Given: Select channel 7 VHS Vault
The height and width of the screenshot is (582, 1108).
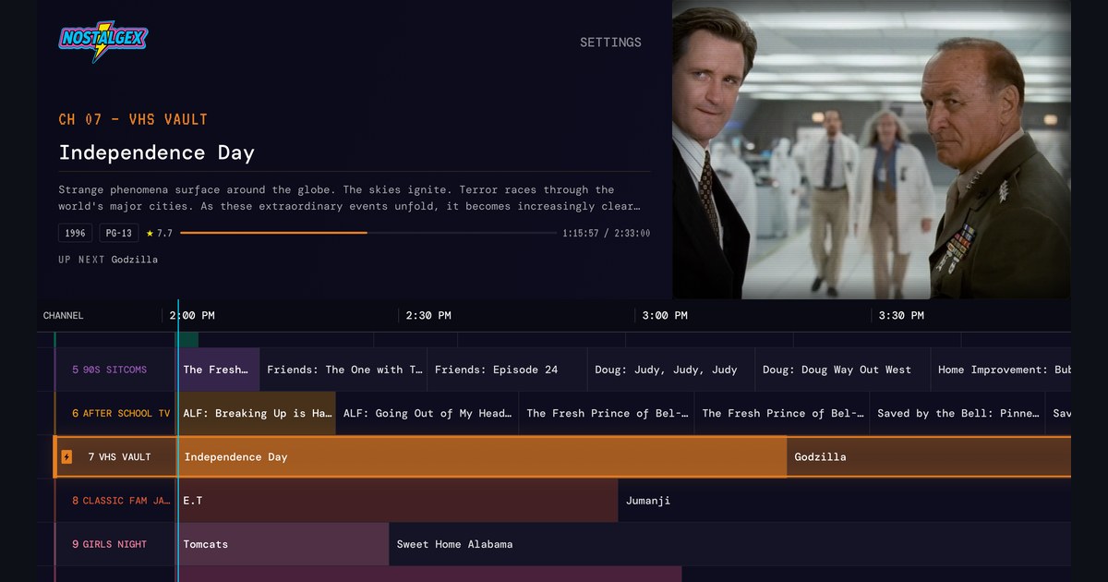Looking at the screenshot, I should pyautogui.click(x=116, y=456).
